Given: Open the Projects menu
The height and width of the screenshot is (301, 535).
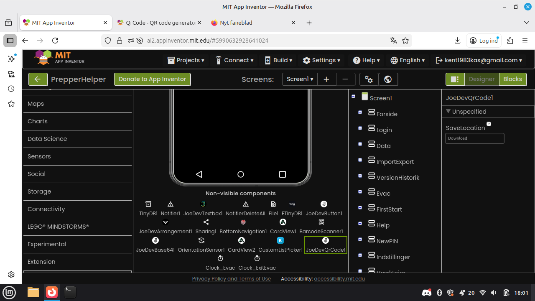Looking at the screenshot, I should (x=186, y=60).
